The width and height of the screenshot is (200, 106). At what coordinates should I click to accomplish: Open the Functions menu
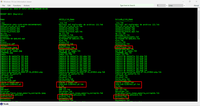pos(17,5)
